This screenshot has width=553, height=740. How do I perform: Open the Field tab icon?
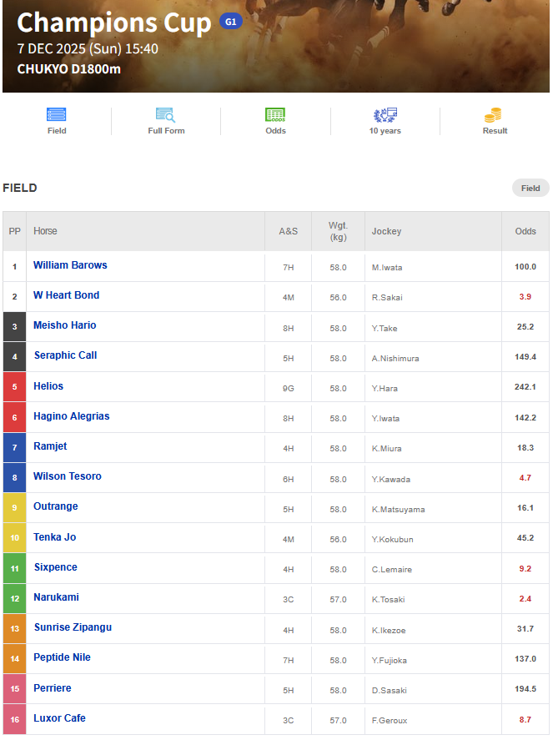(x=56, y=114)
